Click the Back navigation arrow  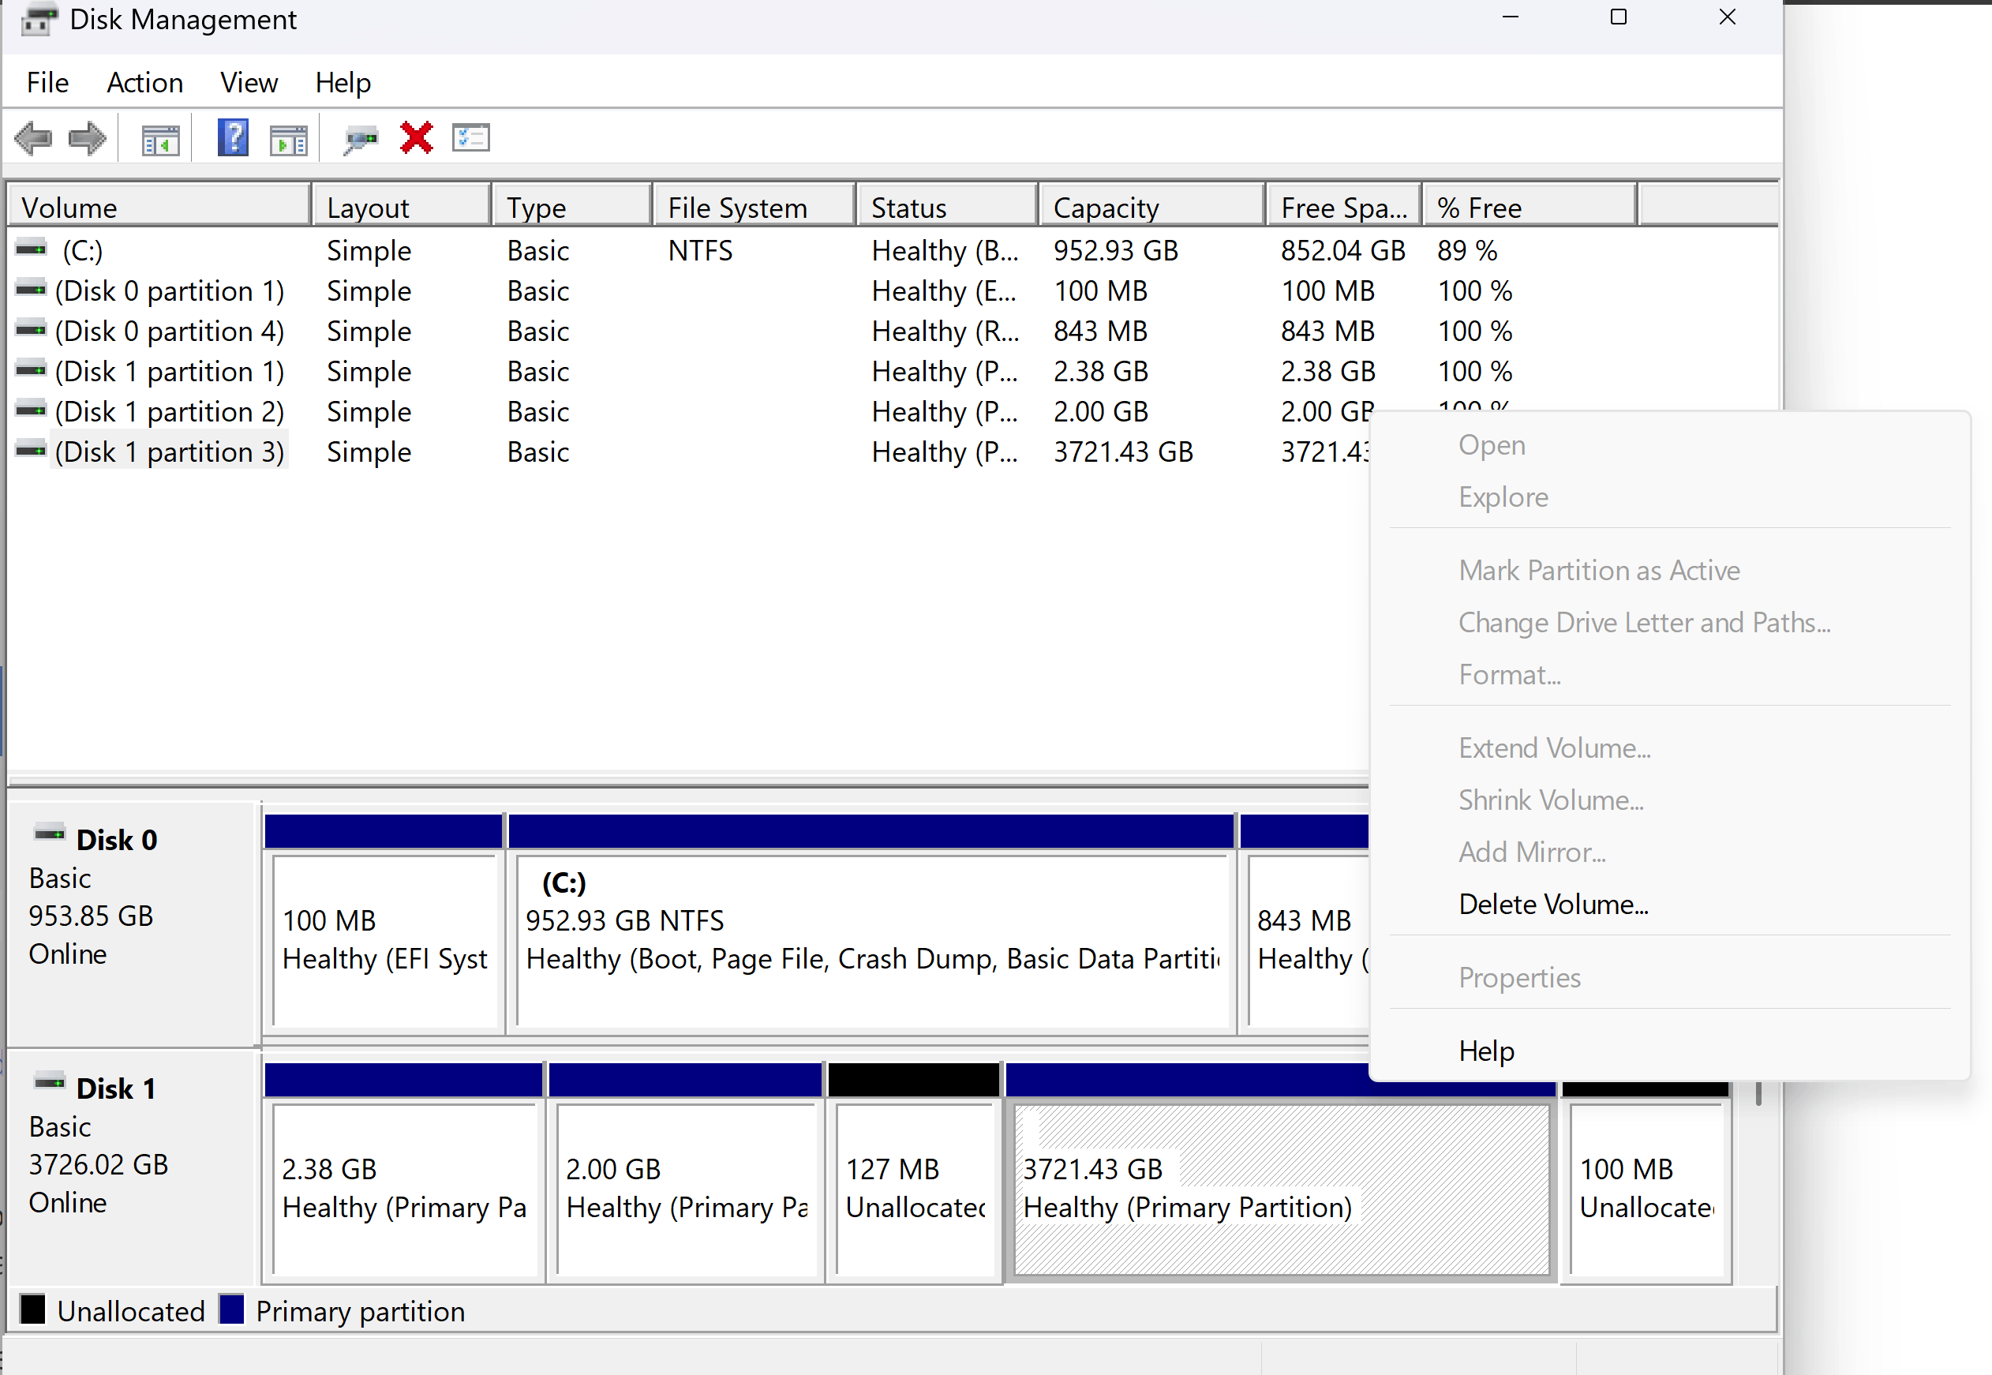point(34,138)
